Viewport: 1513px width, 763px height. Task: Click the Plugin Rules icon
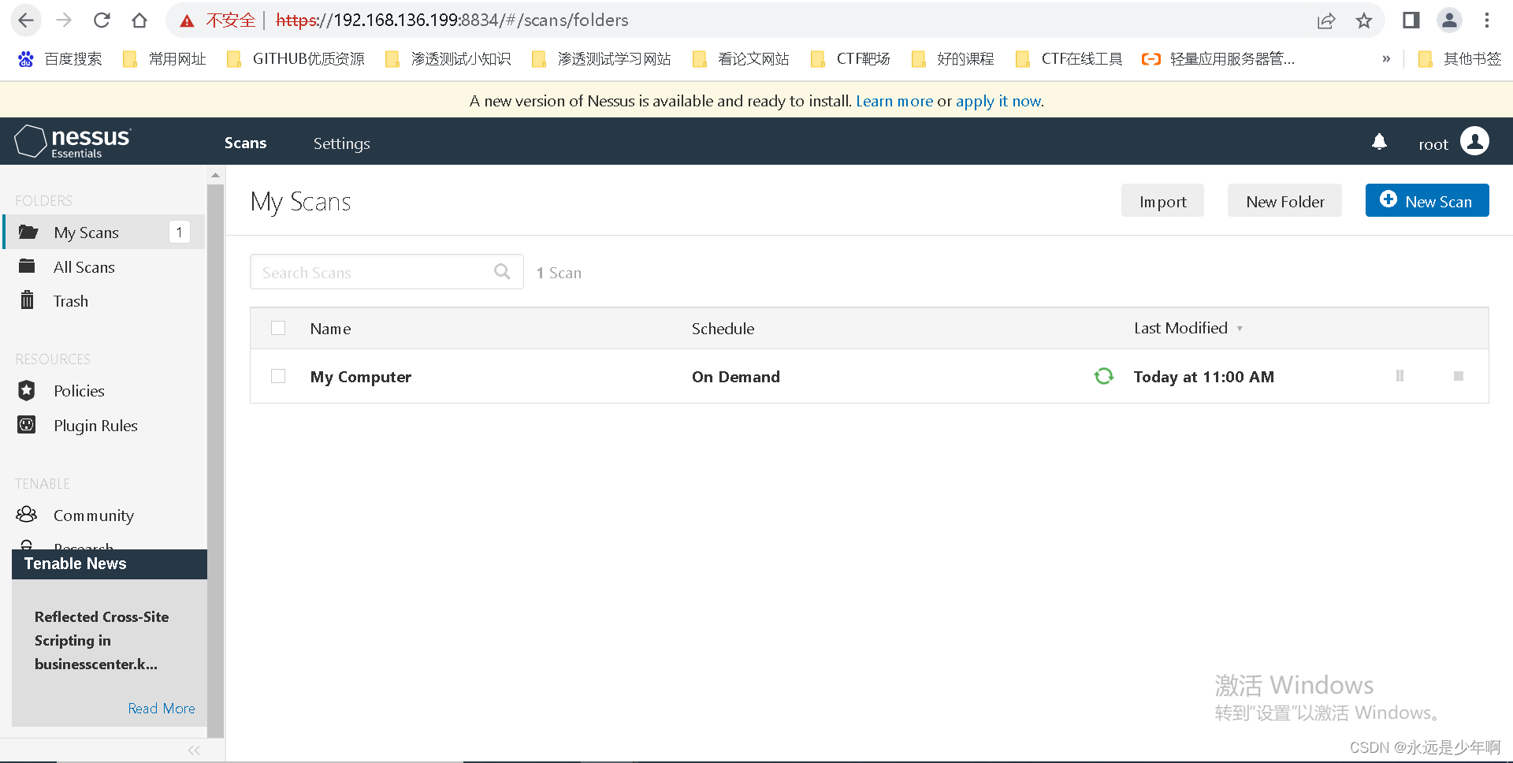(x=27, y=425)
